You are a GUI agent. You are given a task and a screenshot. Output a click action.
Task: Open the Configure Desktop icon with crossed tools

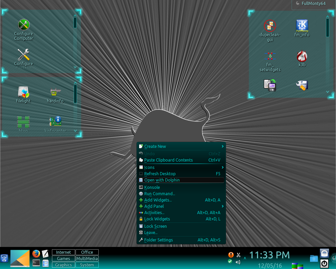(24, 59)
